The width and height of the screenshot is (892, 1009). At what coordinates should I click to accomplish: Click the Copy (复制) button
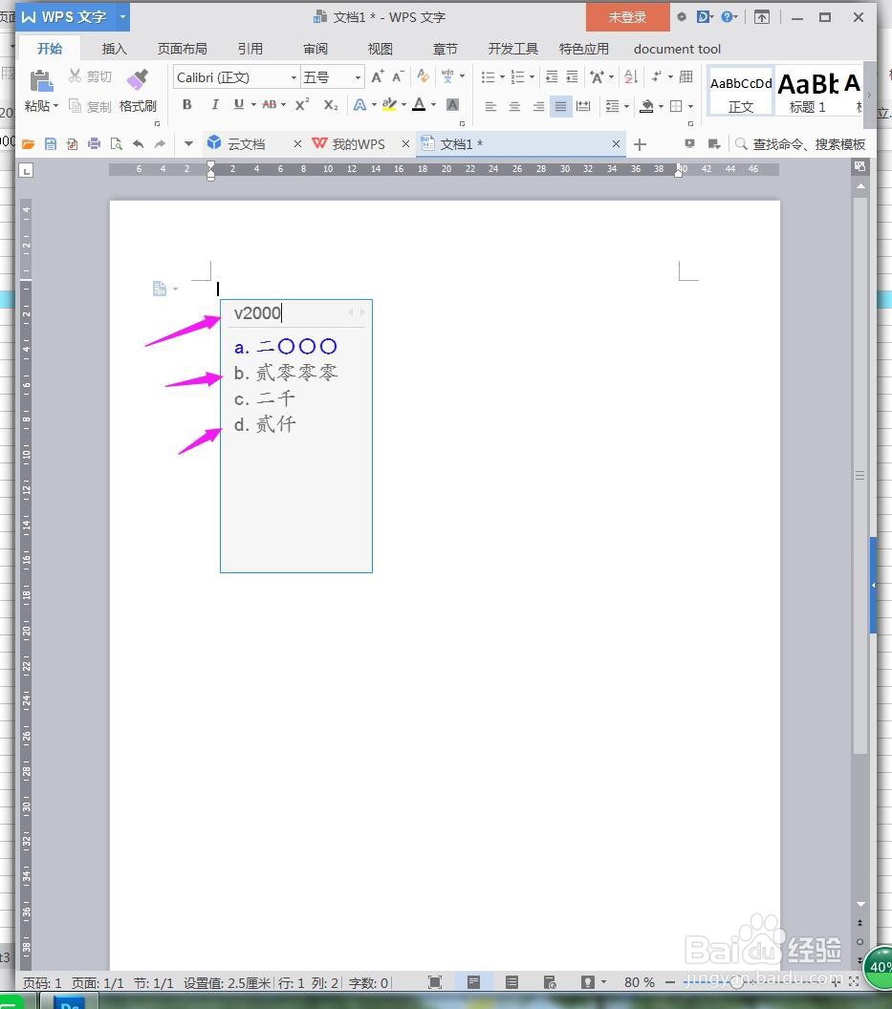[x=90, y=106]
